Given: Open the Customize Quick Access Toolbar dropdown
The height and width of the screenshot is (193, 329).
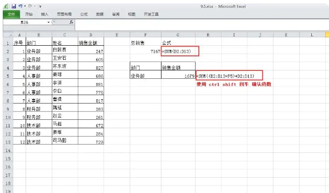Looking at the screenshot, I should 40,7.
